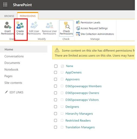The image size is (137, 139).
Task: Go to Conversations in the side navigation
Action: pos(14,56)
